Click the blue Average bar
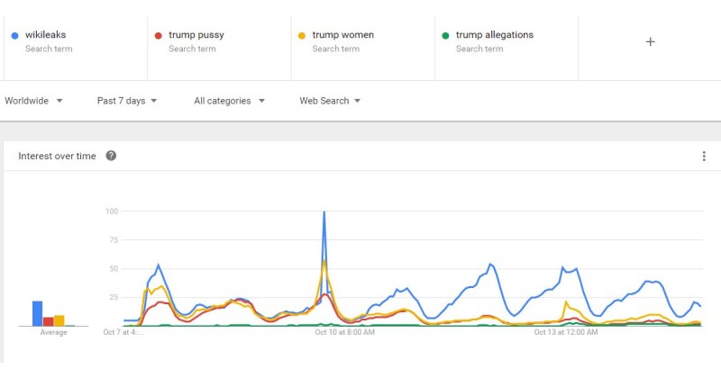The height and width of the screenshot is (378, 721). click(x=37, y=314)
